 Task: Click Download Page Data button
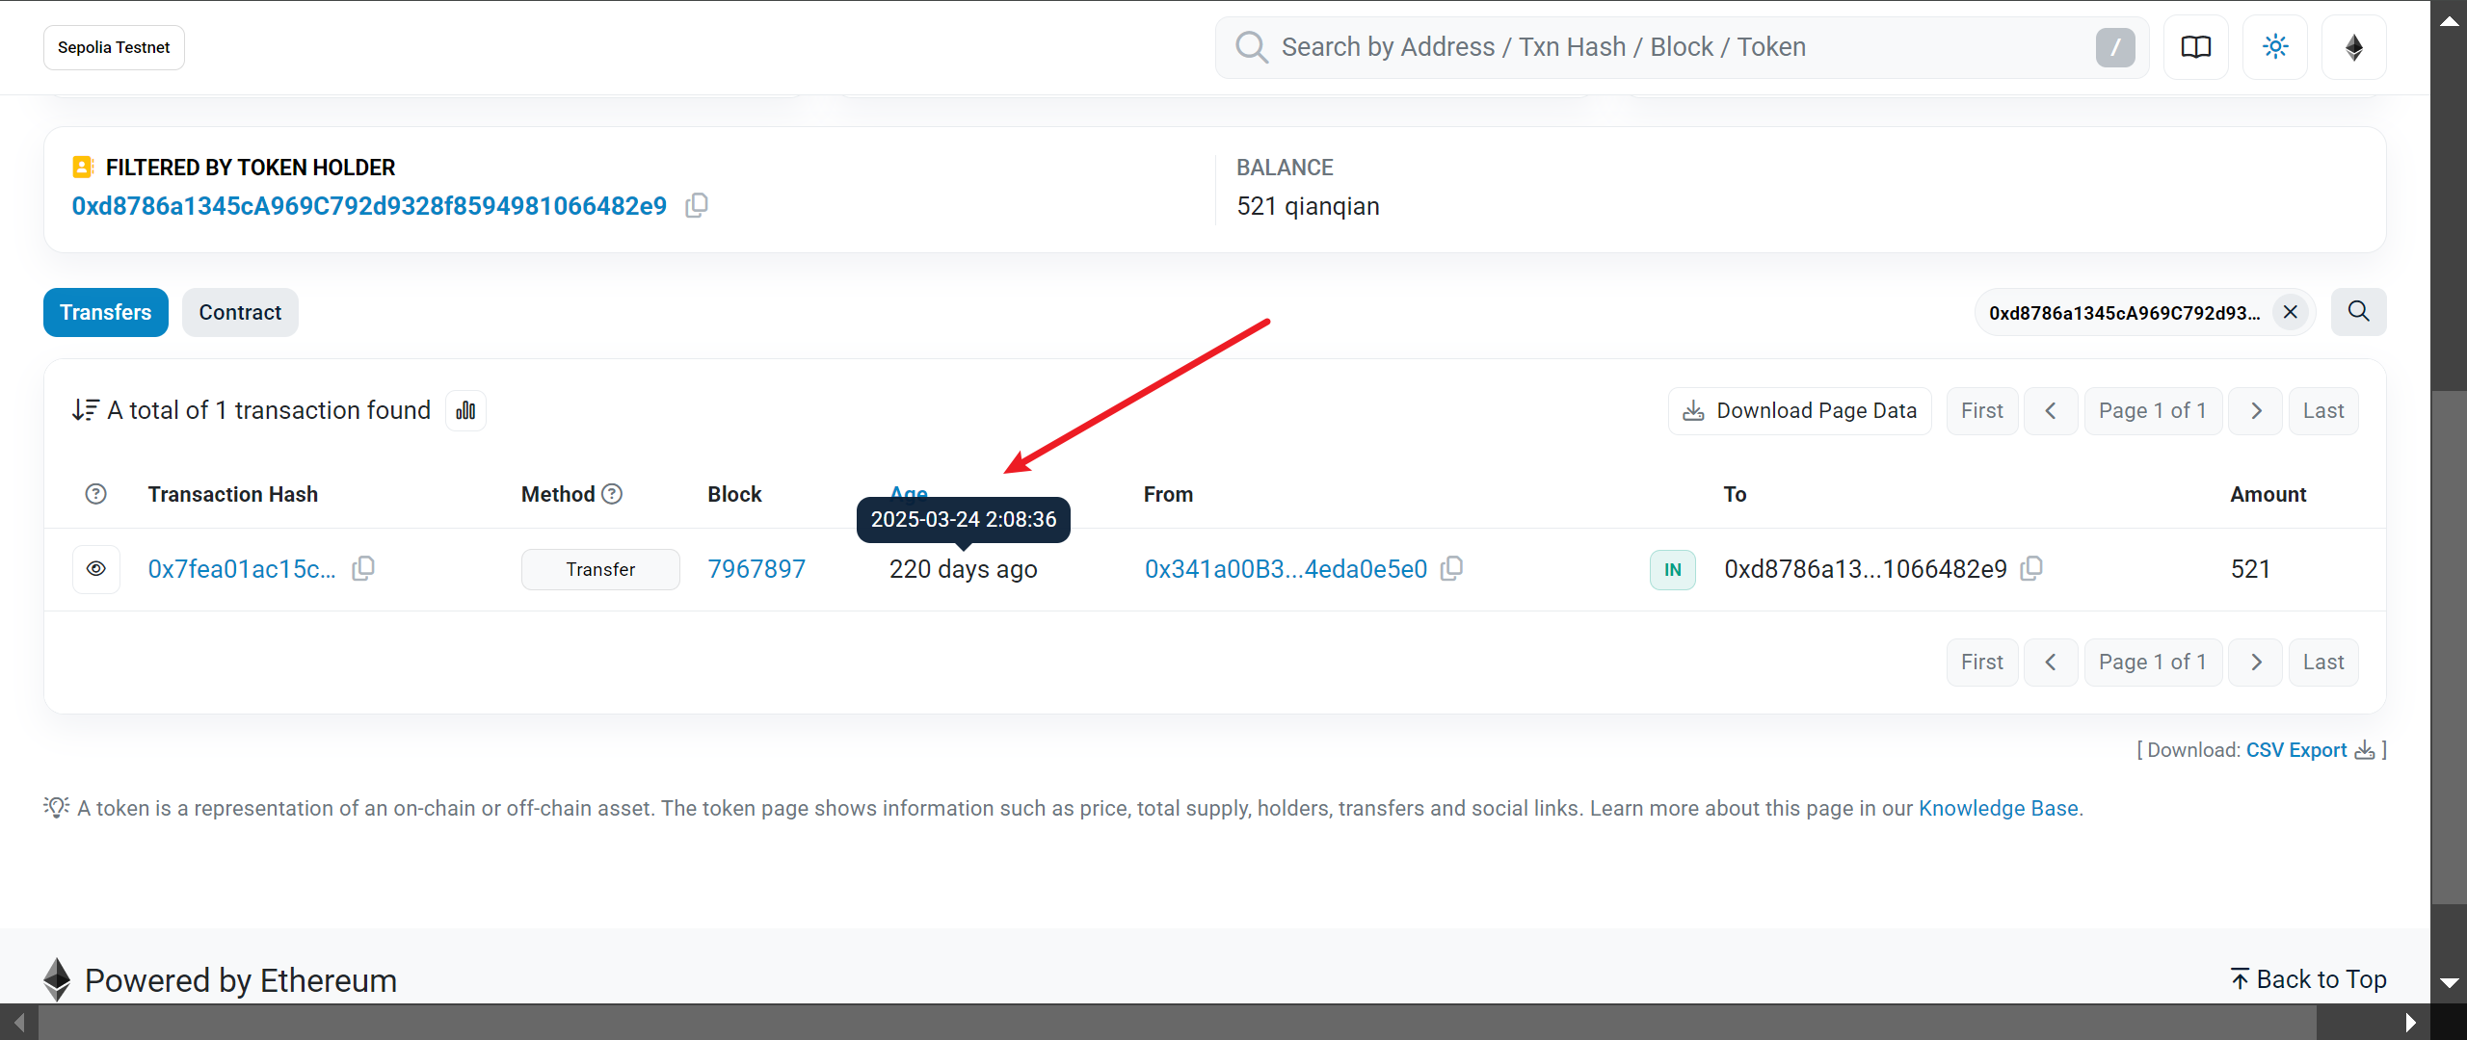[x=1799, y=411]
